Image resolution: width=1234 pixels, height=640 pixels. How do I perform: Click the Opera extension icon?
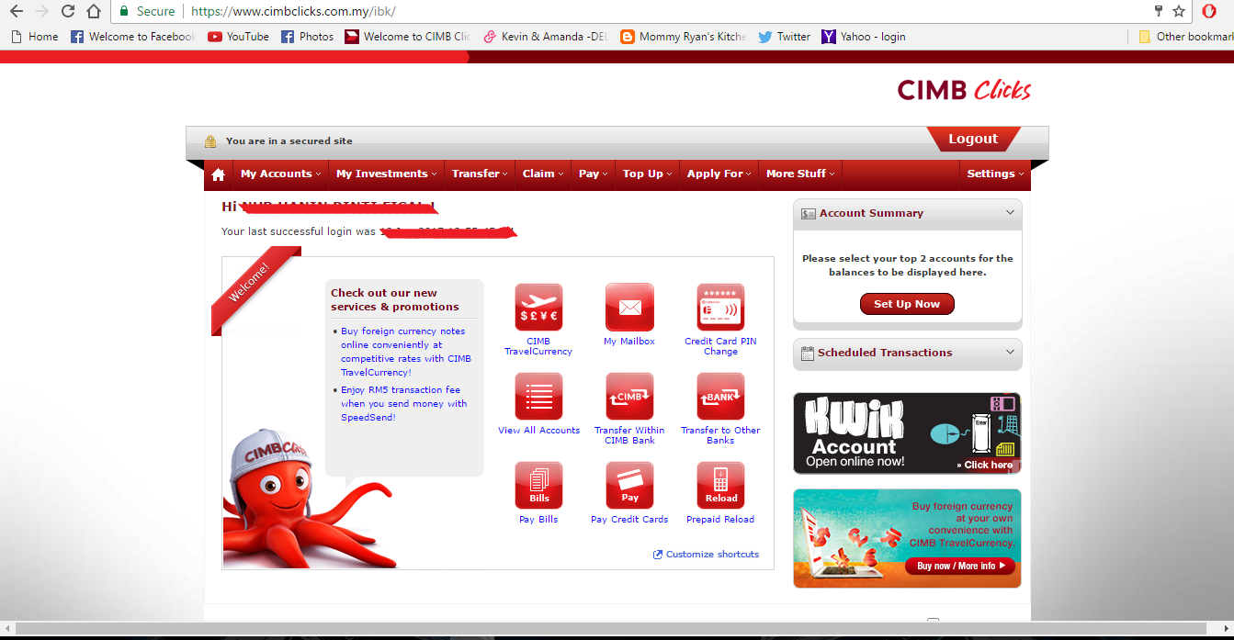(x=1209, y=11)
